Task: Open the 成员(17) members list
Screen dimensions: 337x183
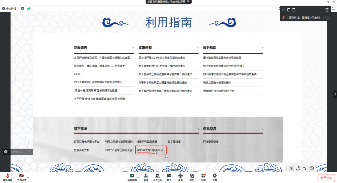Action: point(157,176)
